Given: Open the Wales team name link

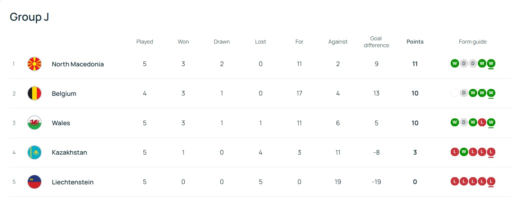Looking at the screenshot, I should 61,123.
